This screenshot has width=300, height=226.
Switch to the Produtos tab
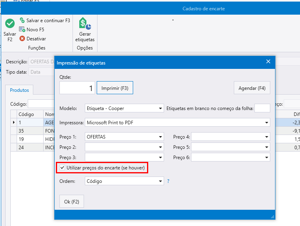tap(19, 90)
